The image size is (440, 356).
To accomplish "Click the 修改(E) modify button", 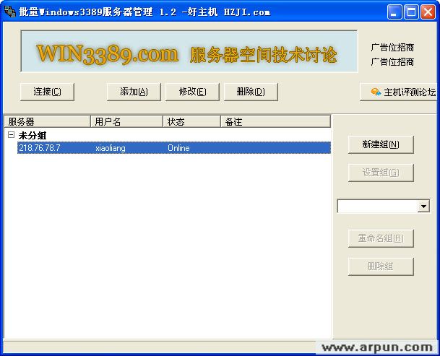I will 192,92.
